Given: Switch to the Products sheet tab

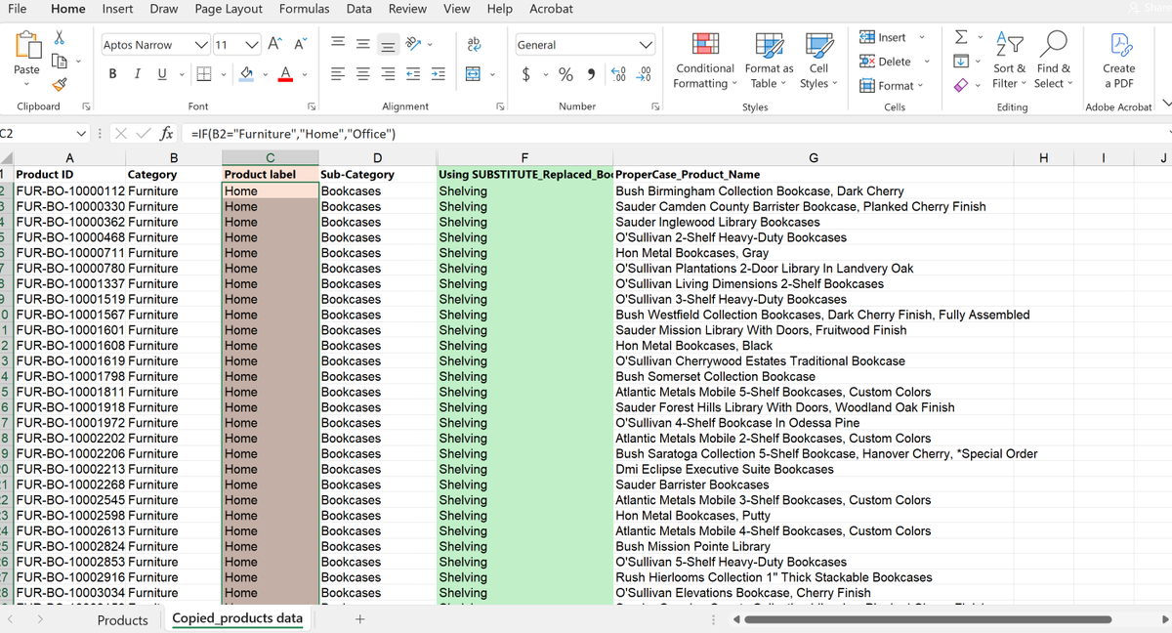Looking at the screenshot, I should (123, 620).
